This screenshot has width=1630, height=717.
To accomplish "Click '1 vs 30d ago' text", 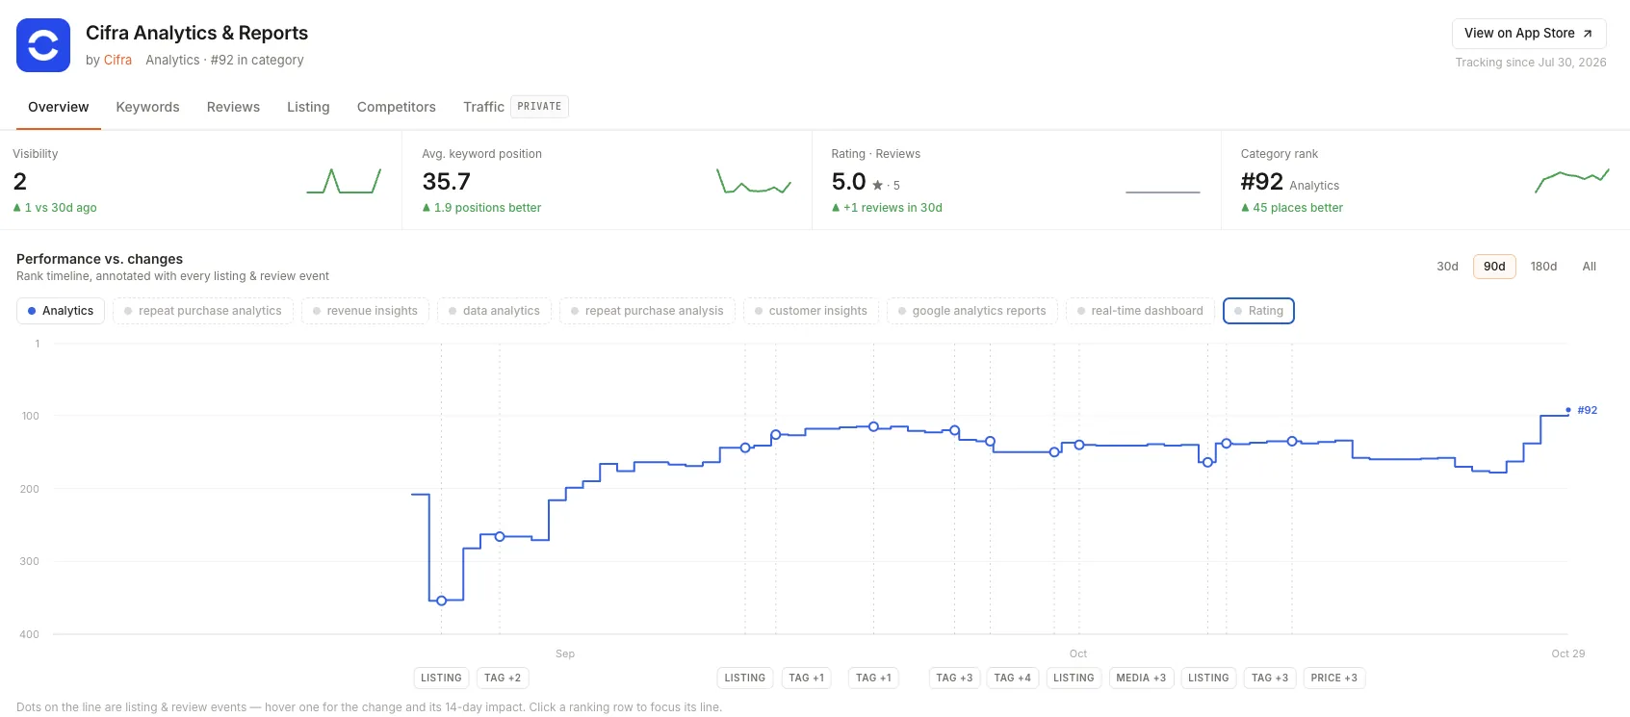I will tap(61, 208).
